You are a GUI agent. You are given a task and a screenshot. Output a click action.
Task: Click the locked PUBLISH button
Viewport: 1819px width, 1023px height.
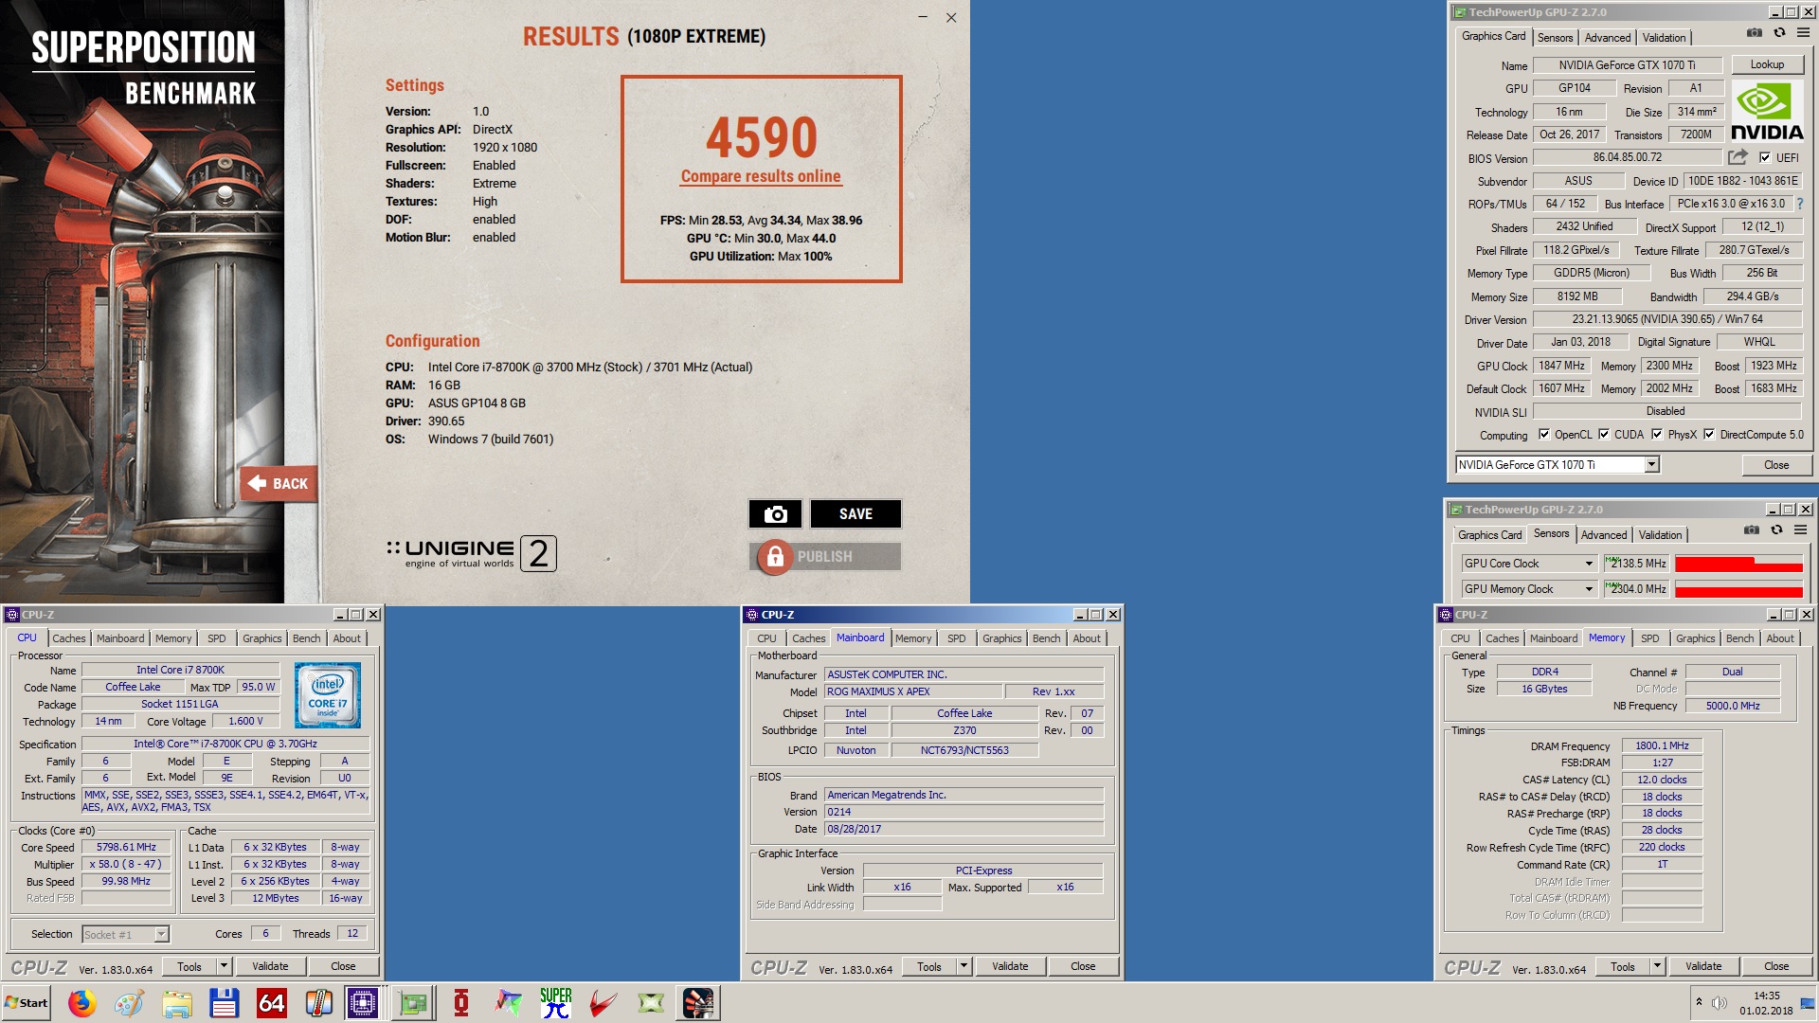825,557
